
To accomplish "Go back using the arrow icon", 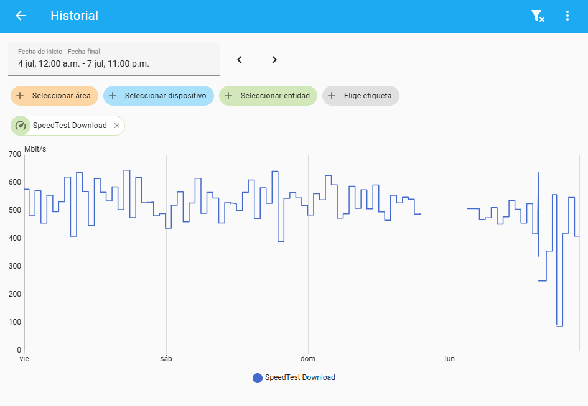I will pyautogui.click(x=21, y=16).
